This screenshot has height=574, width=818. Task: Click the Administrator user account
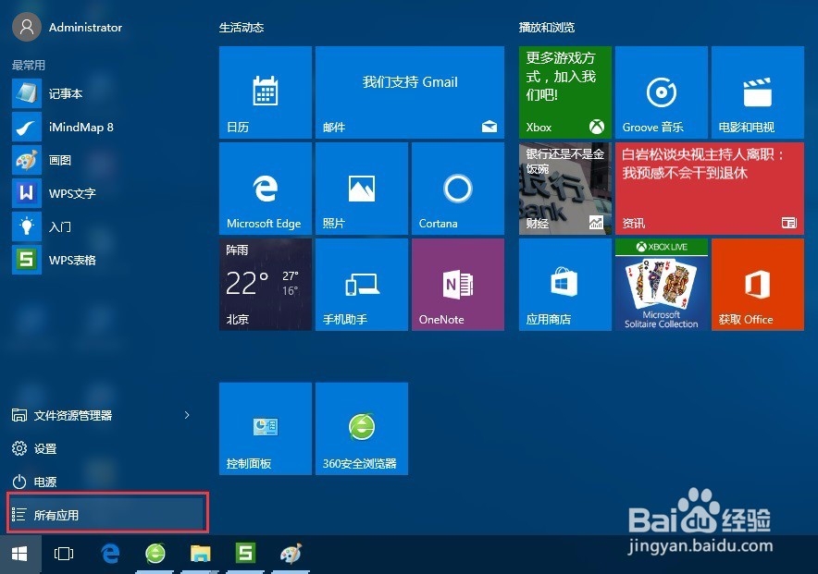[68, 27]
